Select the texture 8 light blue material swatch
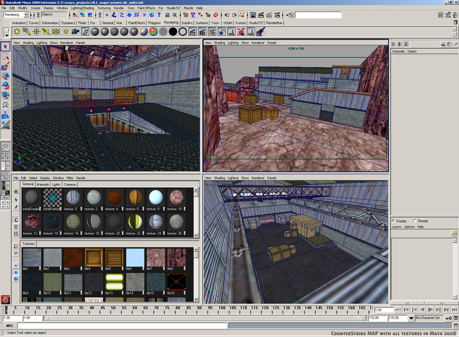Screen dimensions: 459x337 click(x=155, y=200)
